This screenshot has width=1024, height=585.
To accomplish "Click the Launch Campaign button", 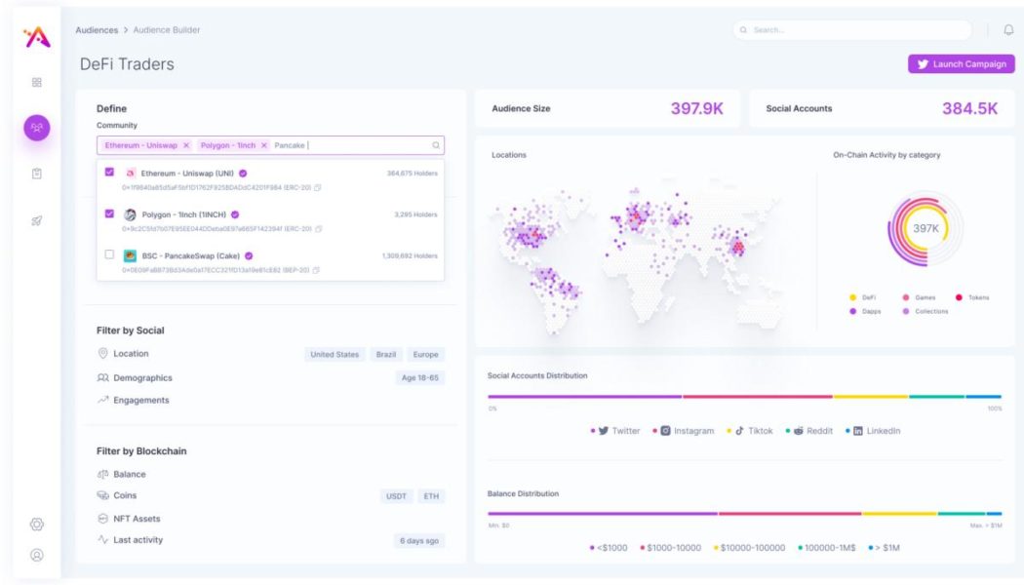I will pyautogui.click(x=961, y=64).
